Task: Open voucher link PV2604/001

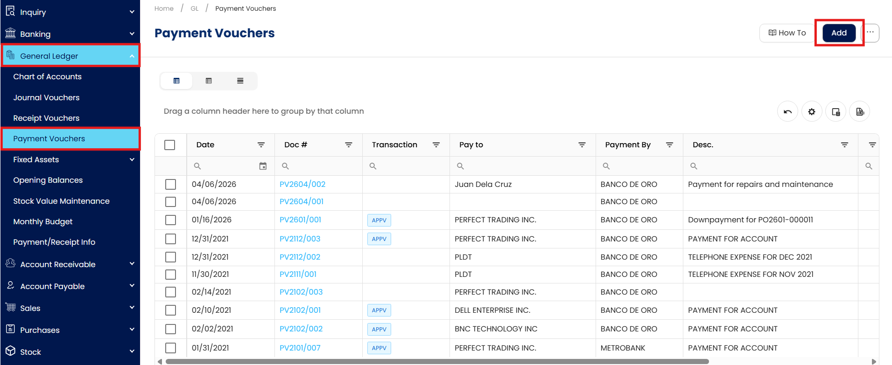Action: 302,201
